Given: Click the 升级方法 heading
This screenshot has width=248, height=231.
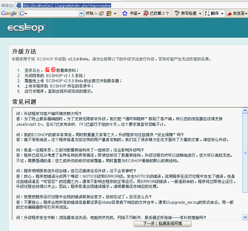Looking at the screenshot, I should pos(24,52).
